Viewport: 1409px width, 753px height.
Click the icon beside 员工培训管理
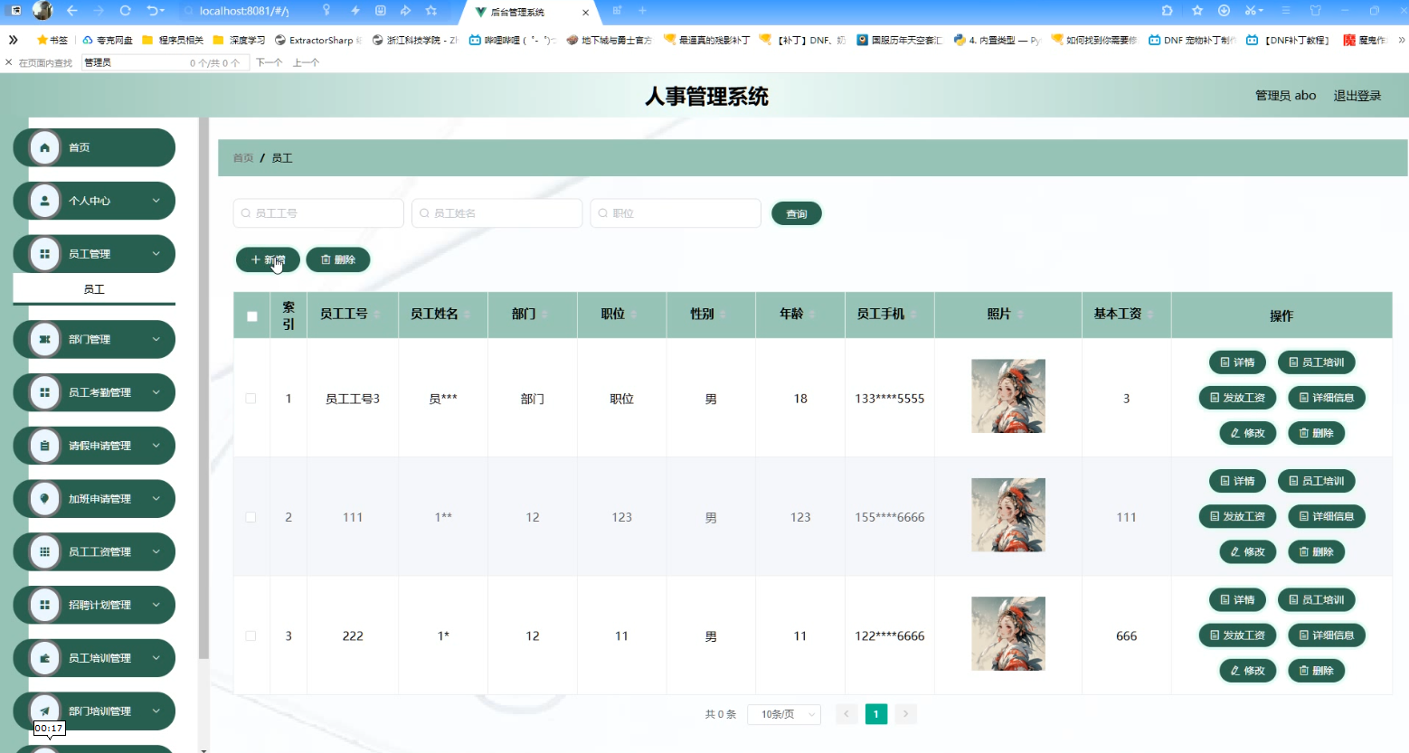click(x=44, y=658)
